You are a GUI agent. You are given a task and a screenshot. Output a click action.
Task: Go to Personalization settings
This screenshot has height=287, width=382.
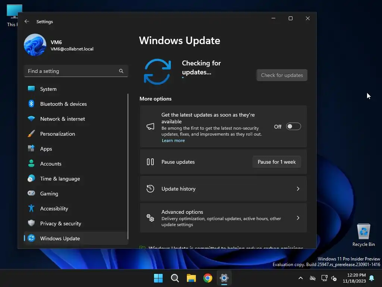click(76, 133)
